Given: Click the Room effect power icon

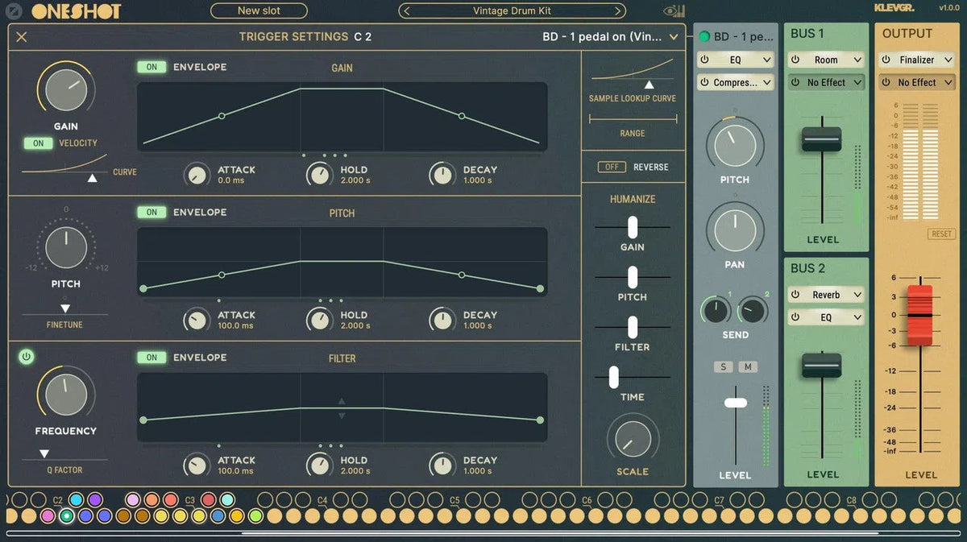Looking at the screenshot, I should pyautogui.click(x=795, y=60).
